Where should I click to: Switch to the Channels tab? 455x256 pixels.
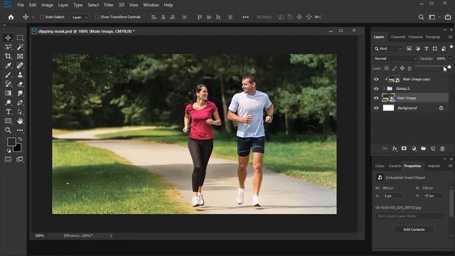click(398, 37)
